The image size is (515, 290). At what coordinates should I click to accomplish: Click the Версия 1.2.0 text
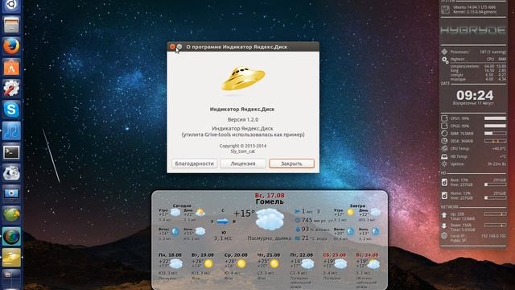pyautogui.click(x=243, y=120)
